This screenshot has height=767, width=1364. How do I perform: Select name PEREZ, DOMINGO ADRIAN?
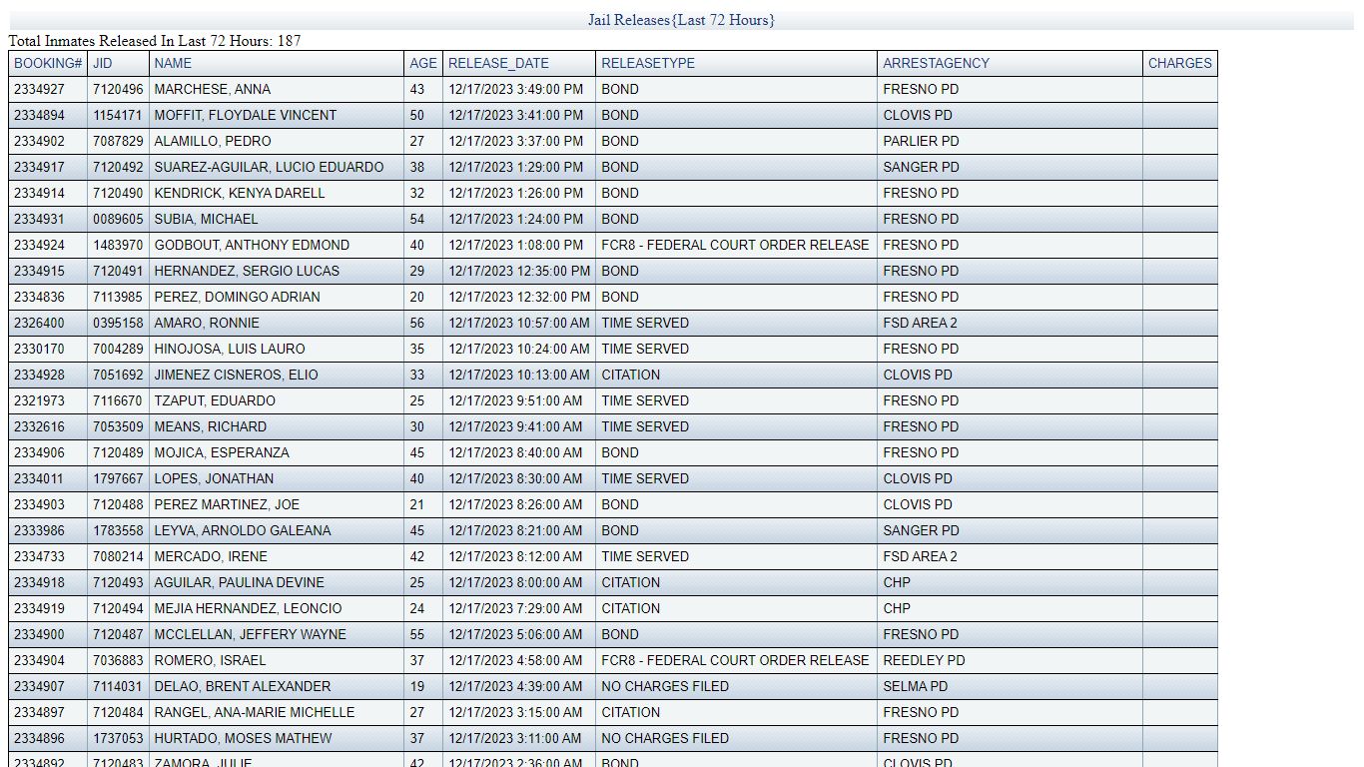[237, 297]
